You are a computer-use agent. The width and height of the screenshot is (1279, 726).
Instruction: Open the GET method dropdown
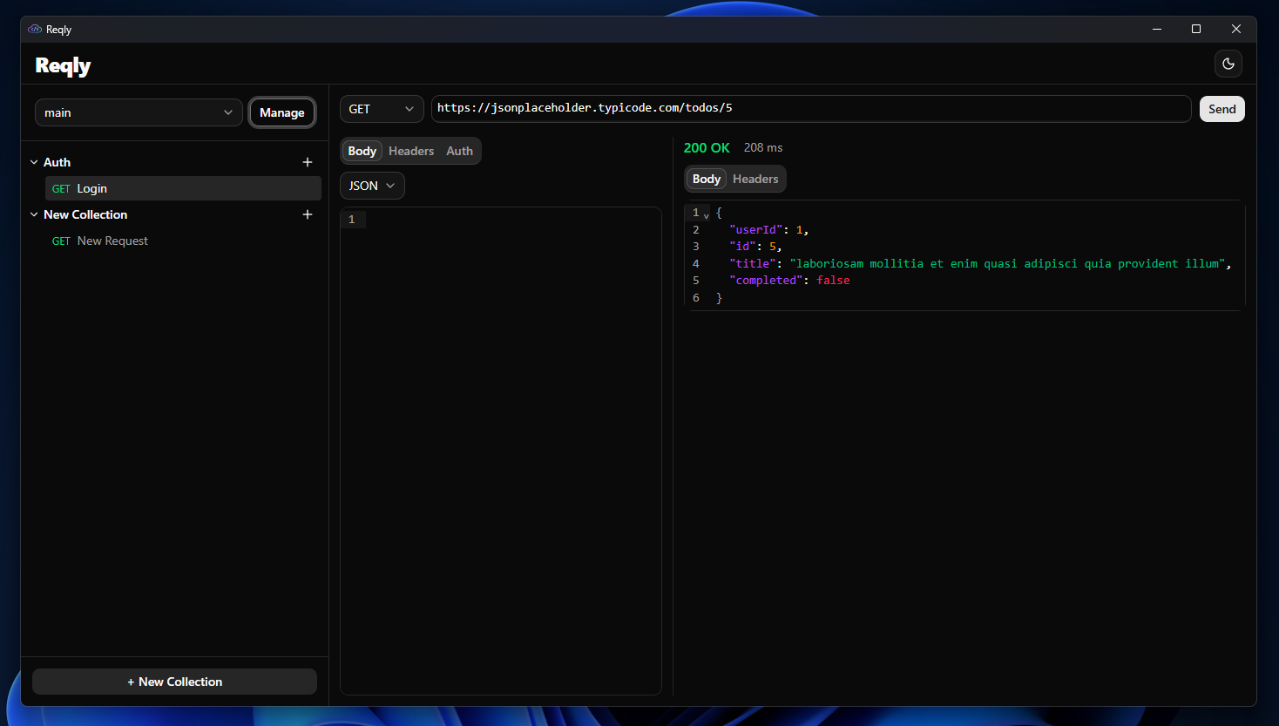click(382, 109)
